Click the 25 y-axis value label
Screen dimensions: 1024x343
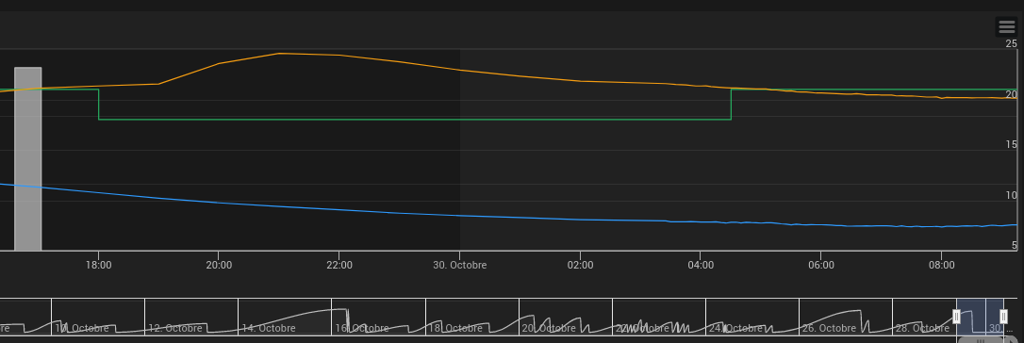(x=1011, y=43)
